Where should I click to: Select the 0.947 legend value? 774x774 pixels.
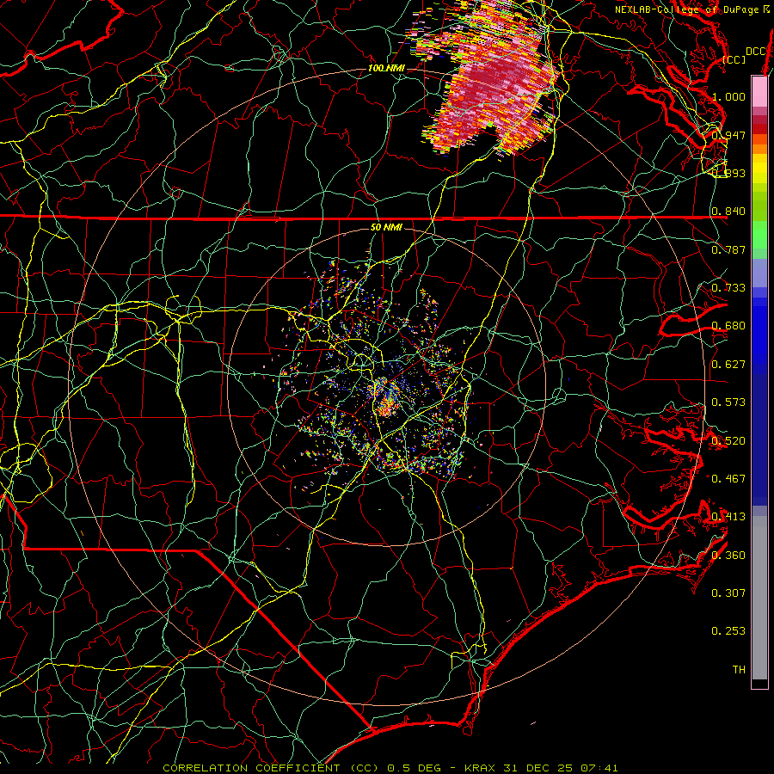tap(728, 135)
